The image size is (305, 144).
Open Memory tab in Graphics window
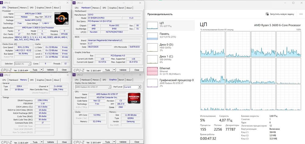(x=96, y=80)
